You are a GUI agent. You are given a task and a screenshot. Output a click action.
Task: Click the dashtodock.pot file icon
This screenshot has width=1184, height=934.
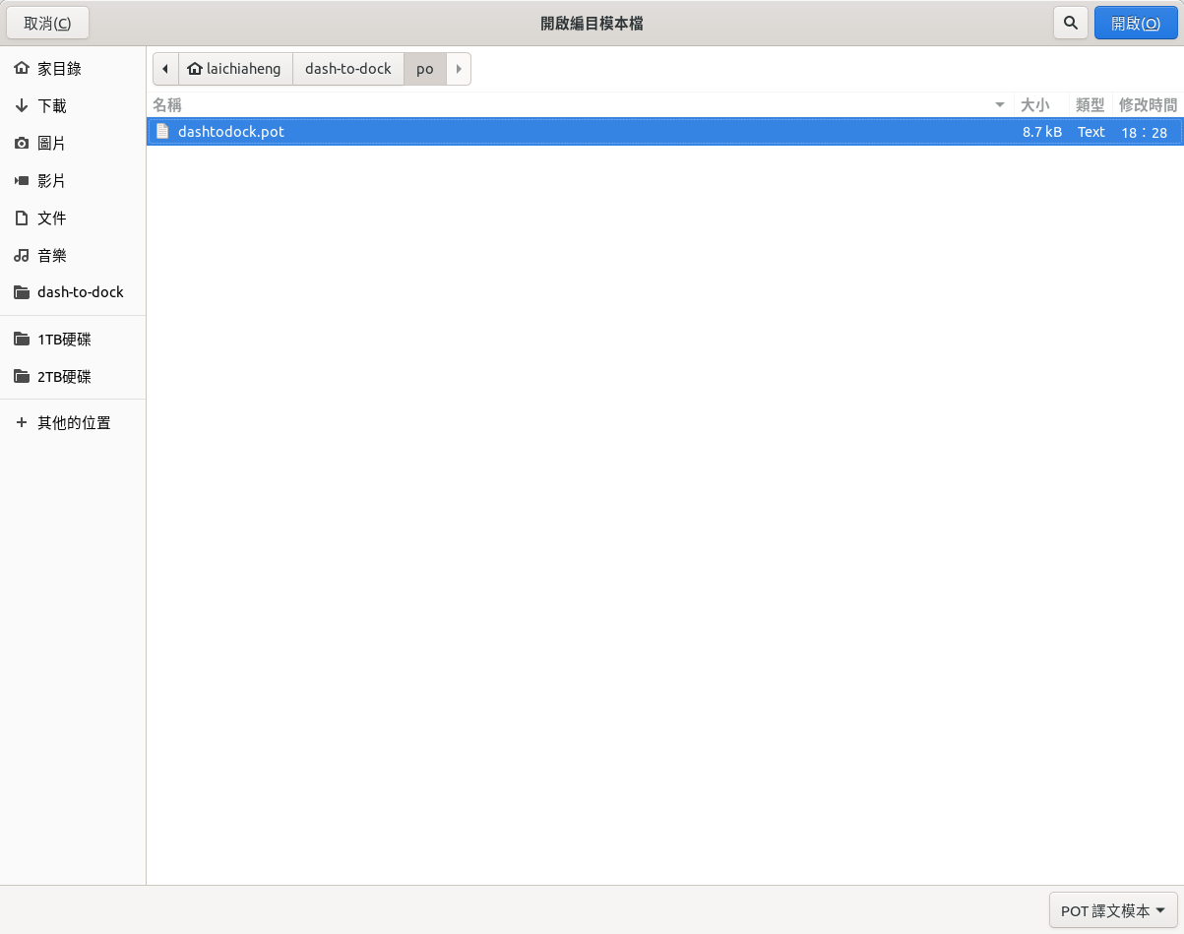click(162, 132)
